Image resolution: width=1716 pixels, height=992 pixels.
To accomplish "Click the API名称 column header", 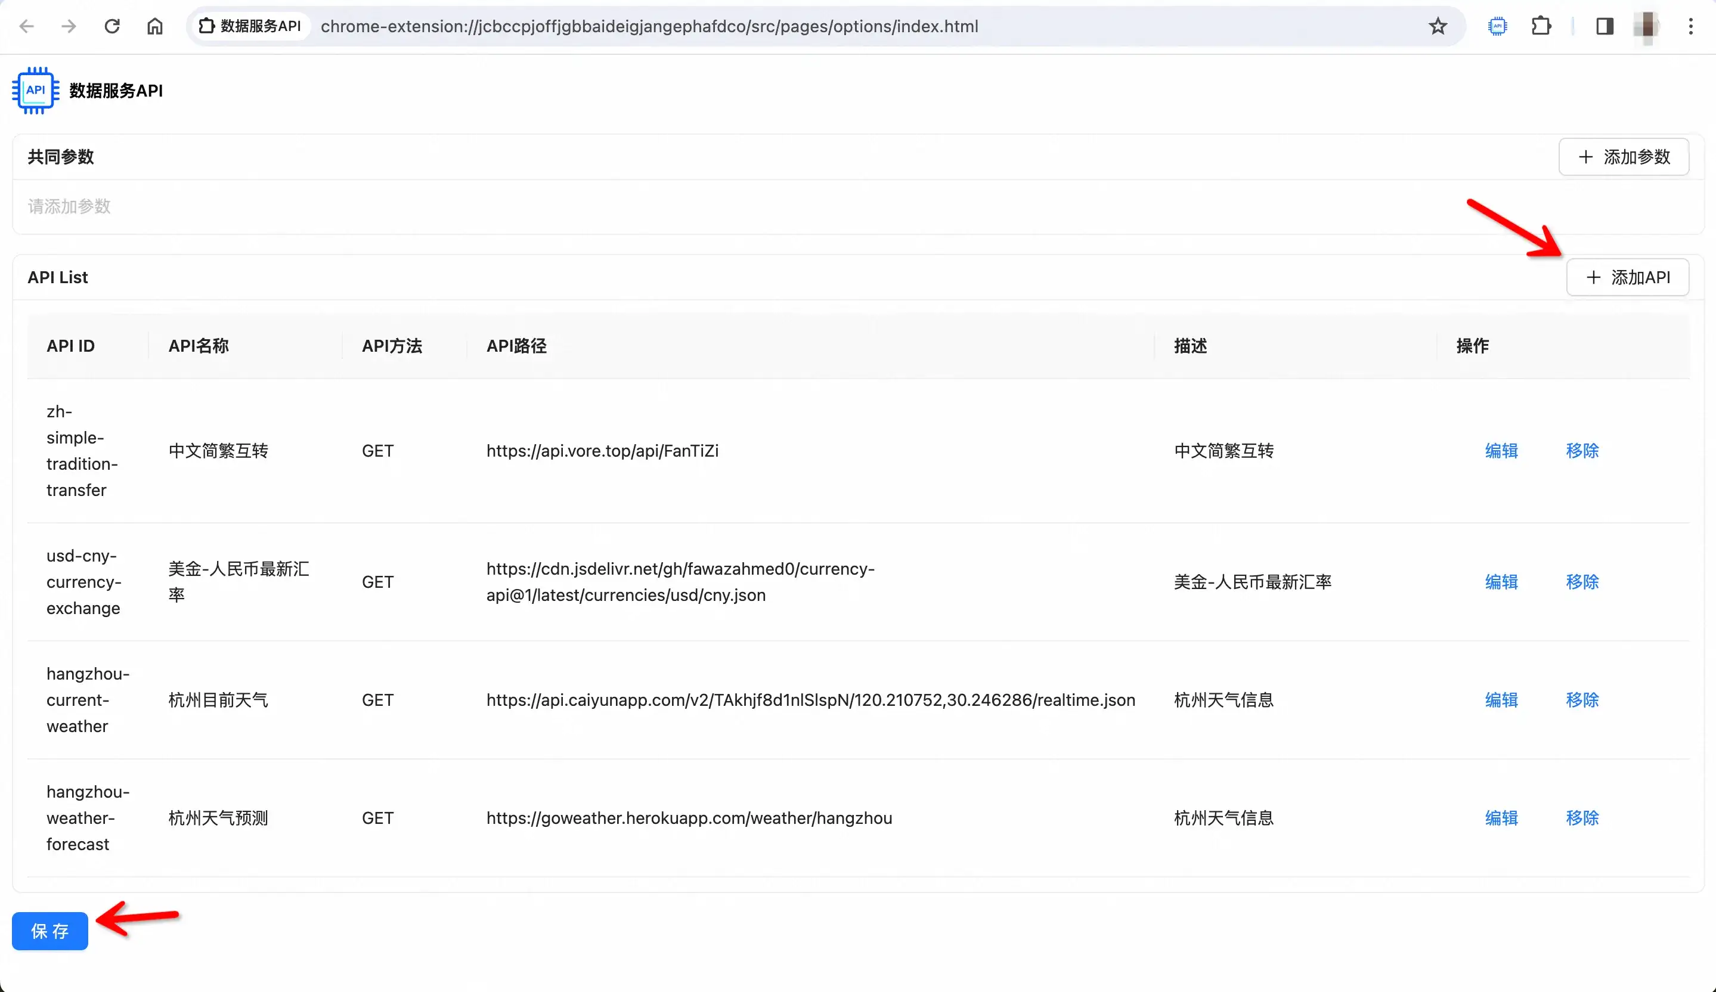I will (x=199, y=346).
